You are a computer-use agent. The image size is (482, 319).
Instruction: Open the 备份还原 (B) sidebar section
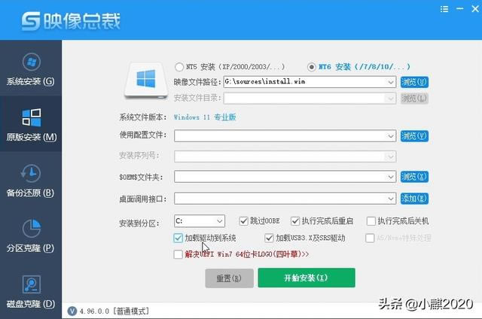pos(31,181)
